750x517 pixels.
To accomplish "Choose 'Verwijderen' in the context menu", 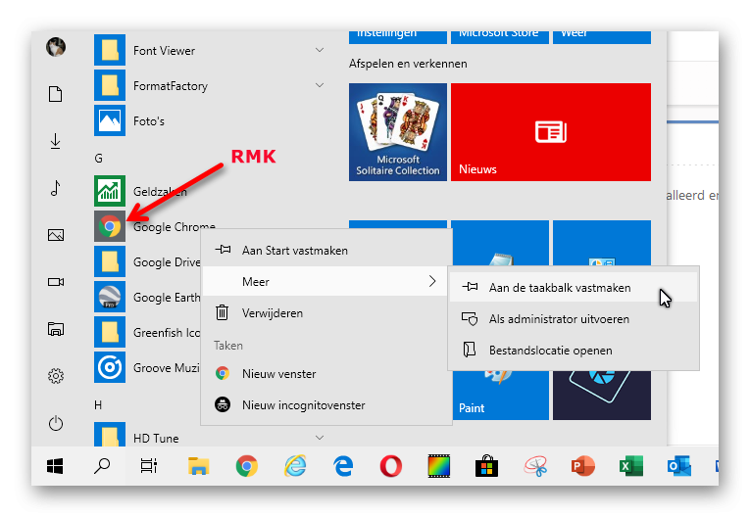I will coord(326,313).
